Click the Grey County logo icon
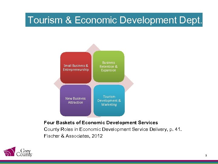Viewport: 218px width, 164px height. (10, 152)
